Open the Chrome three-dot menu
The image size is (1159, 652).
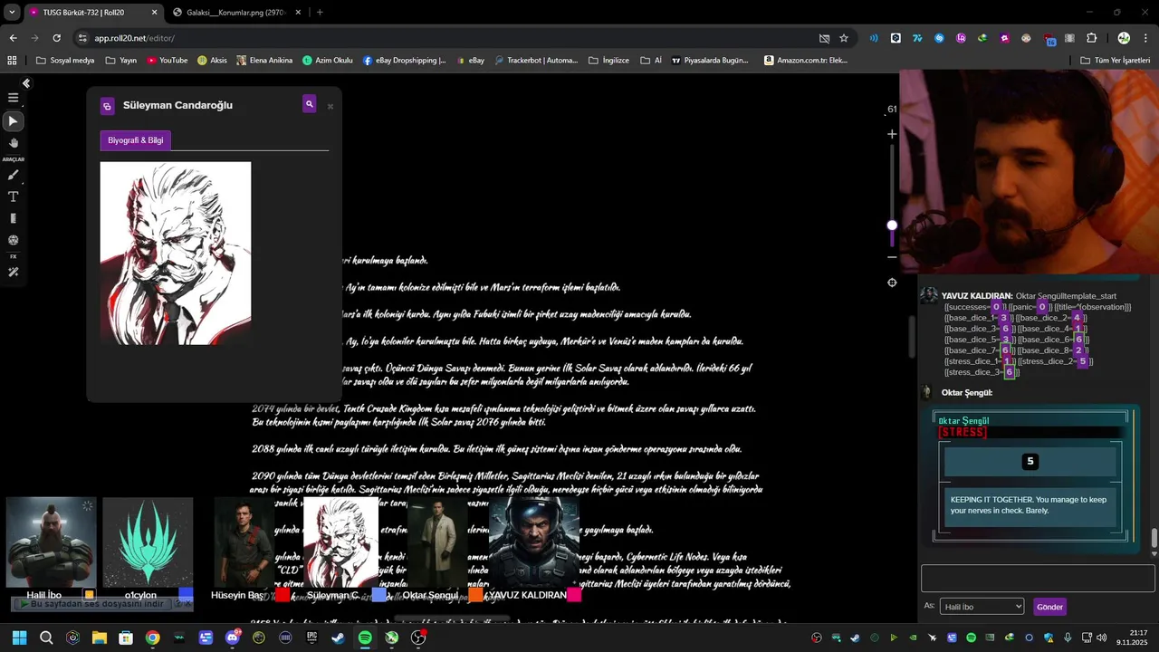click(x=1145, y=38)
